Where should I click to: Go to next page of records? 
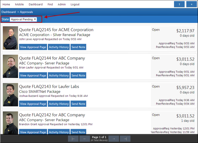point(114,138)
